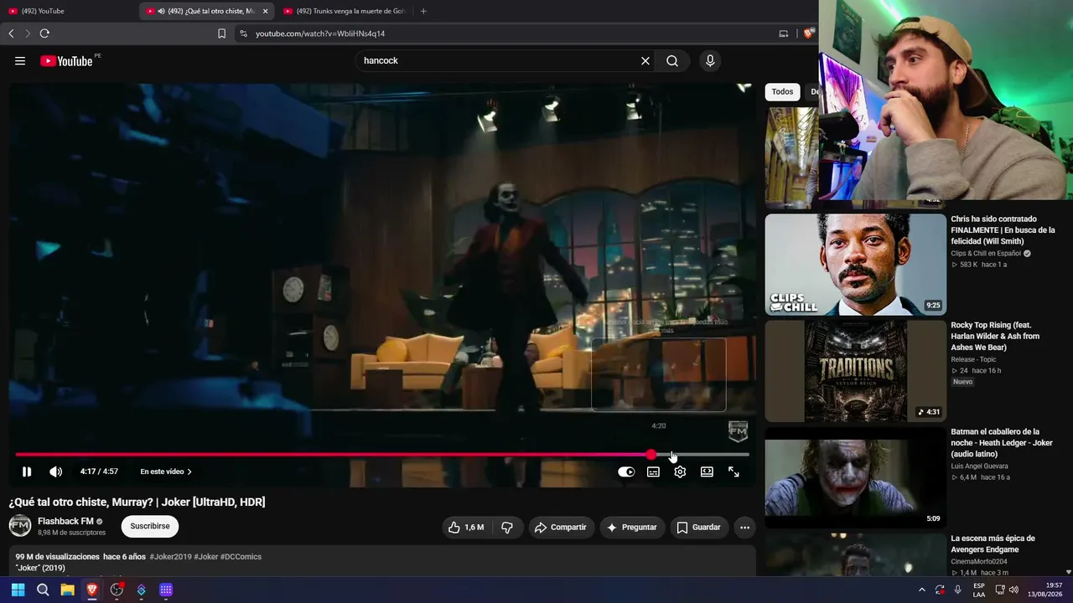Pause the video playback
This screenshot has width=1073, height=603.
[27, 472]
